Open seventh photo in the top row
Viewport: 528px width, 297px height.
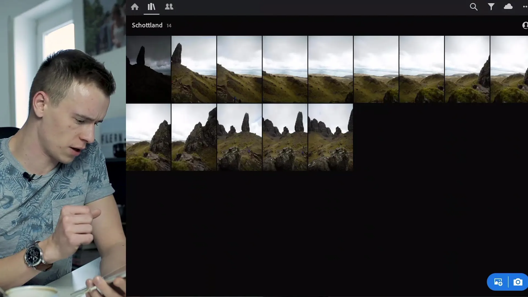point(422,69)
